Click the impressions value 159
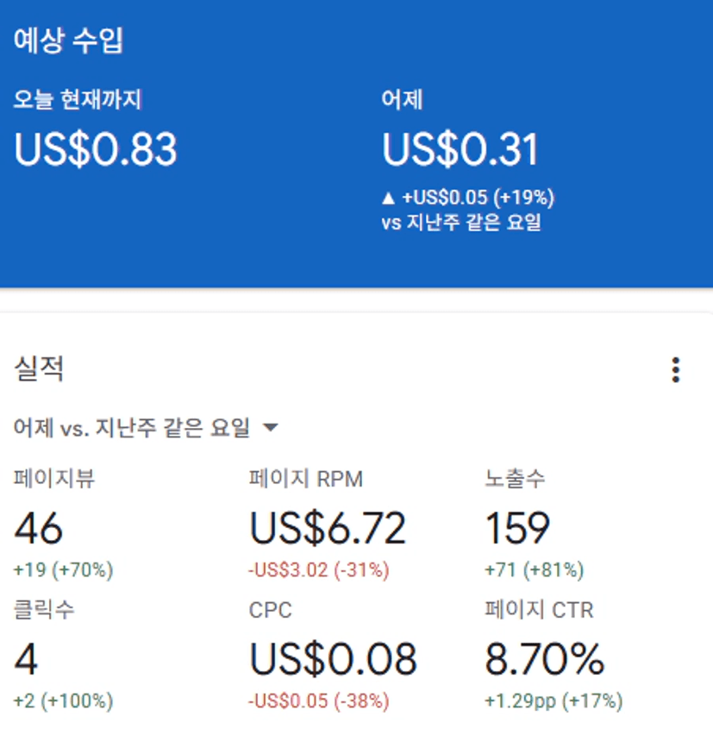713x742 pixels. (x=517, y=527)
